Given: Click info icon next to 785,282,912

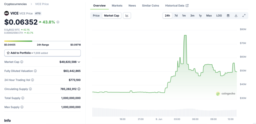Looking at the screenshot, I should tap(79, 89).
